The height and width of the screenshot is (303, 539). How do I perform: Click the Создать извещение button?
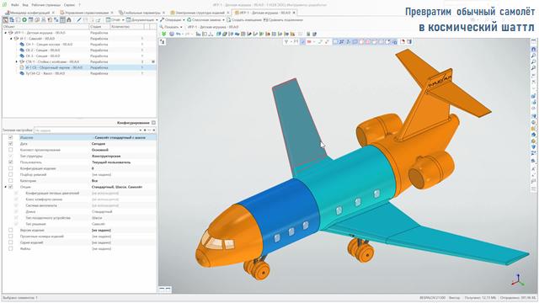coord(243,20)
